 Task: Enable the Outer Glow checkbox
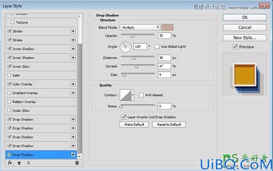[x=9, y=110]
